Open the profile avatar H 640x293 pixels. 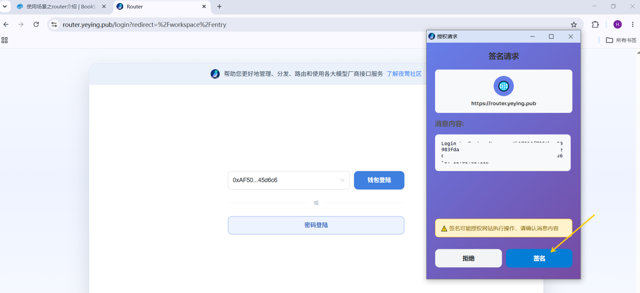(618, 24)
